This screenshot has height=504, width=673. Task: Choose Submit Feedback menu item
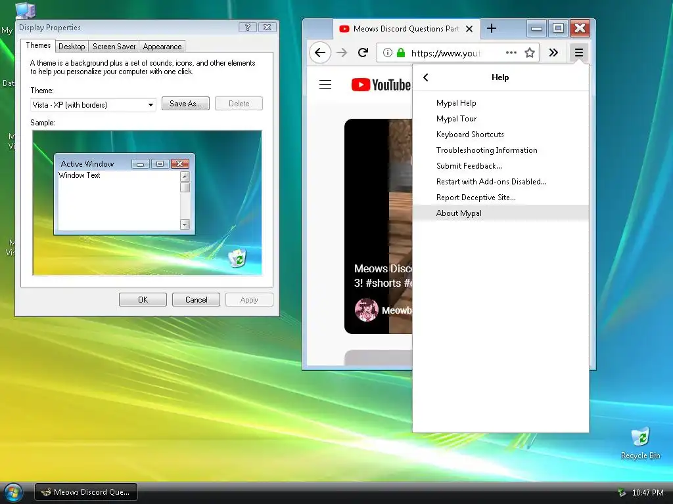click(500, 166)
